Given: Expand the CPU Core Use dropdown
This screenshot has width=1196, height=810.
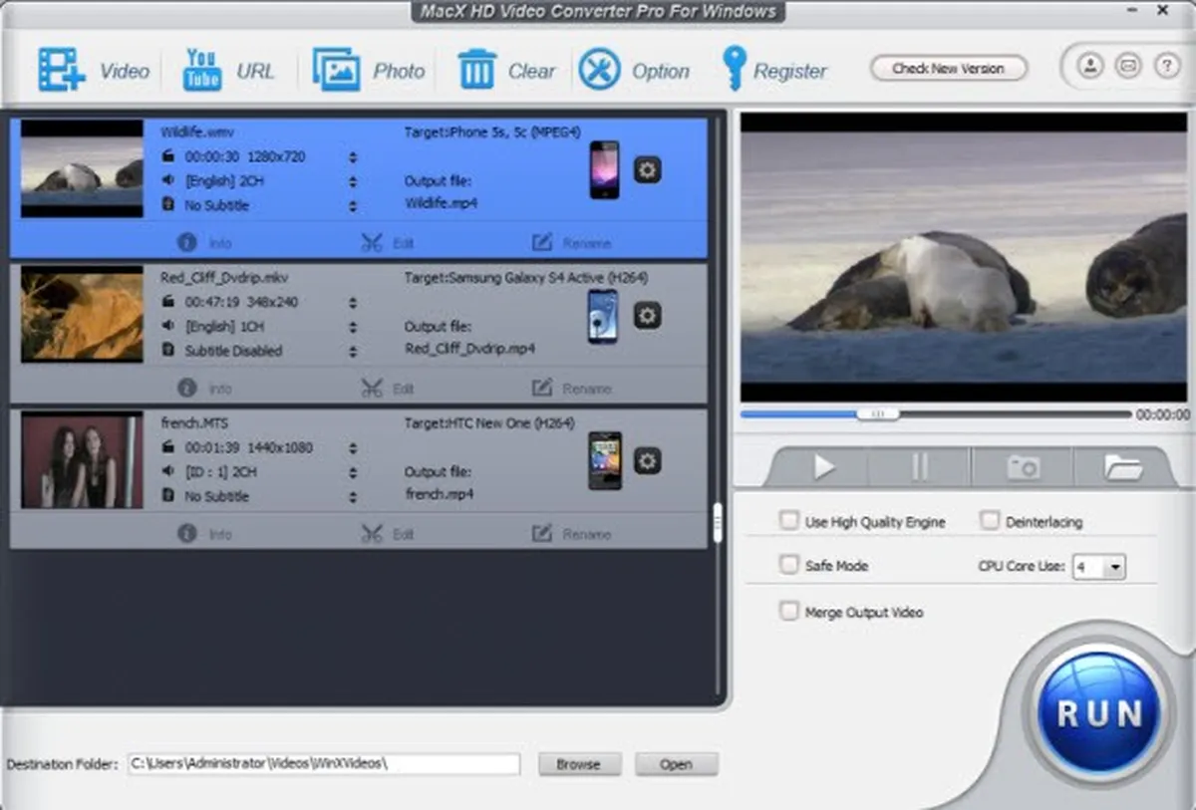Looking at the screenshot, I should (1115, 567).
